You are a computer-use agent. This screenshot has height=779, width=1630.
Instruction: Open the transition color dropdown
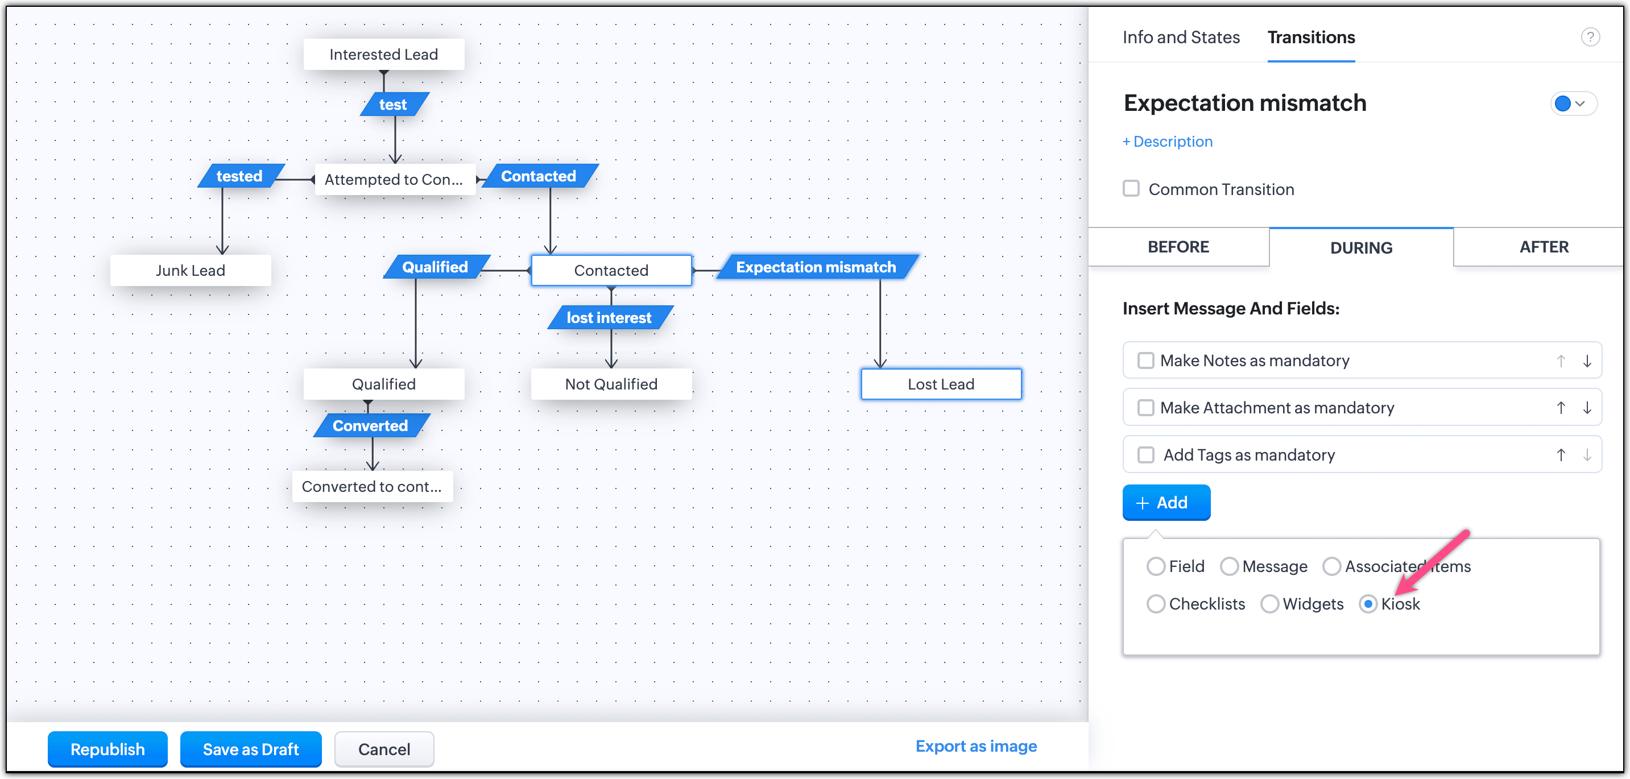click(x=1573, y=104)
